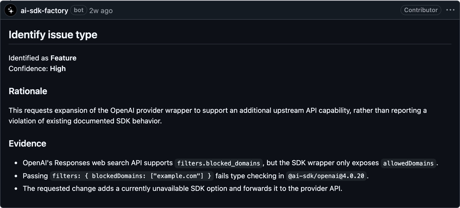Screen dimensions: 460x208
Task: Click the bold Feature text
Action: 63,58
